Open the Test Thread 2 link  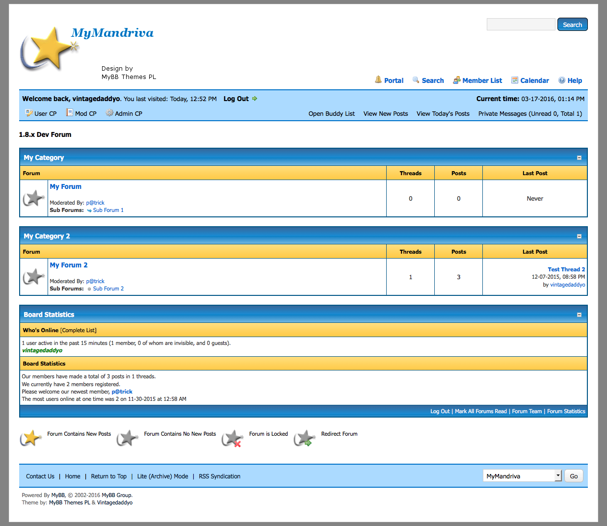pyautogui.click(x=566, y=269)
